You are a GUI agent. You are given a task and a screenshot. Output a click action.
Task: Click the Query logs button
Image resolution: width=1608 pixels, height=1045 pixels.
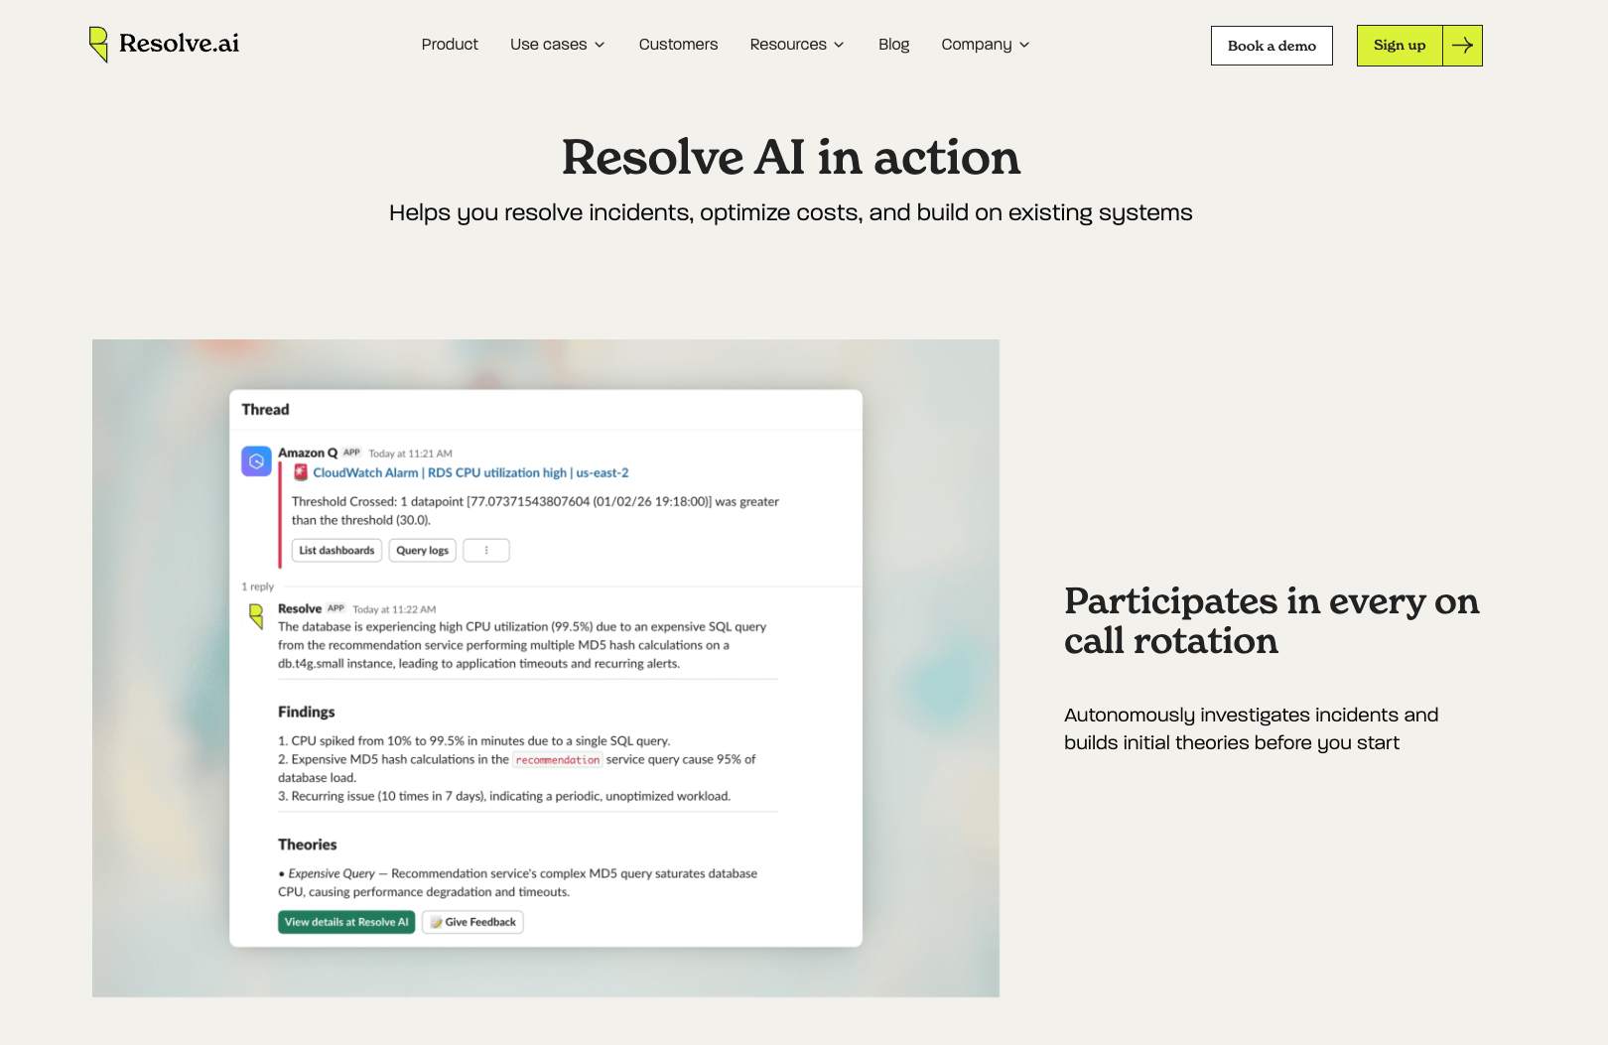click(422, 551)
